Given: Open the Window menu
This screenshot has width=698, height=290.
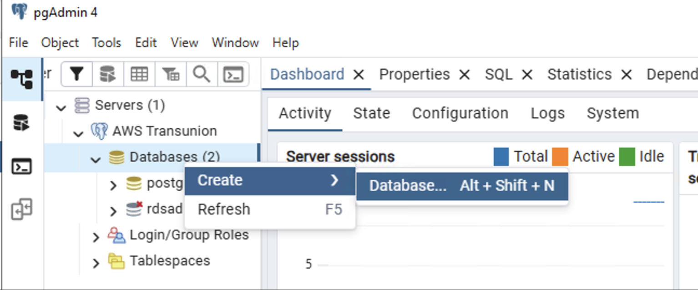Looking at the screenshot, I should point(235,43).
